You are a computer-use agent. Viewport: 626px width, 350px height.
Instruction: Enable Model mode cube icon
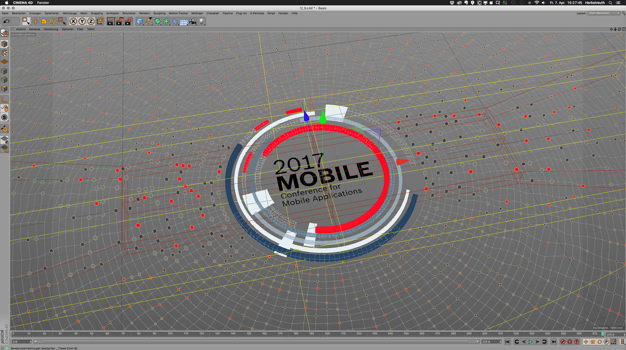5,44
